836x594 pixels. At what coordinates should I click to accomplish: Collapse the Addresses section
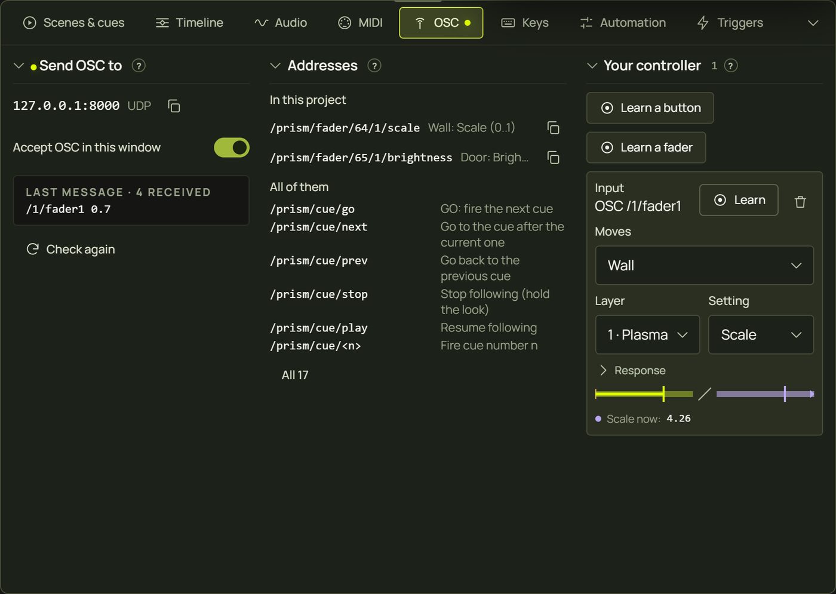(275, 66)
